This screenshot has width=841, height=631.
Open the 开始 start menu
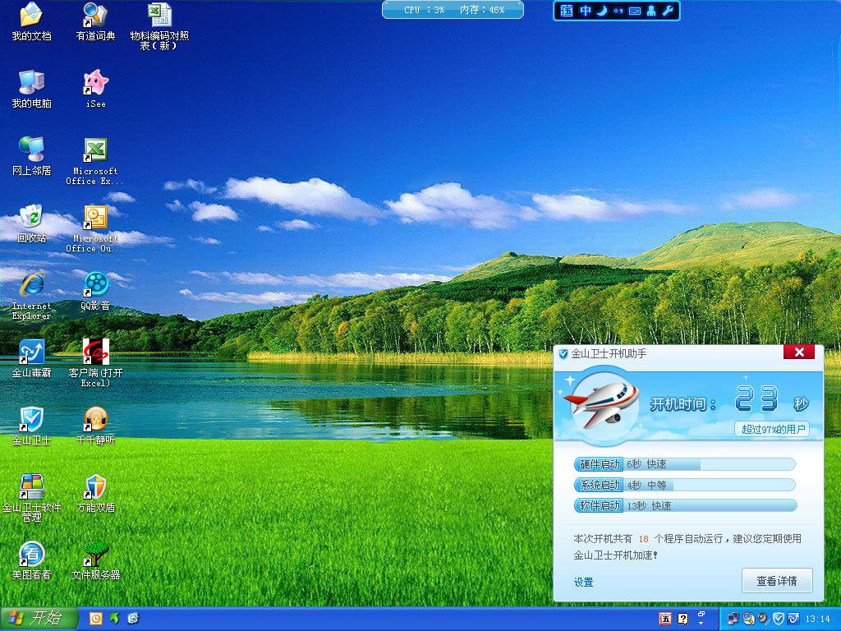coord(39,618)
